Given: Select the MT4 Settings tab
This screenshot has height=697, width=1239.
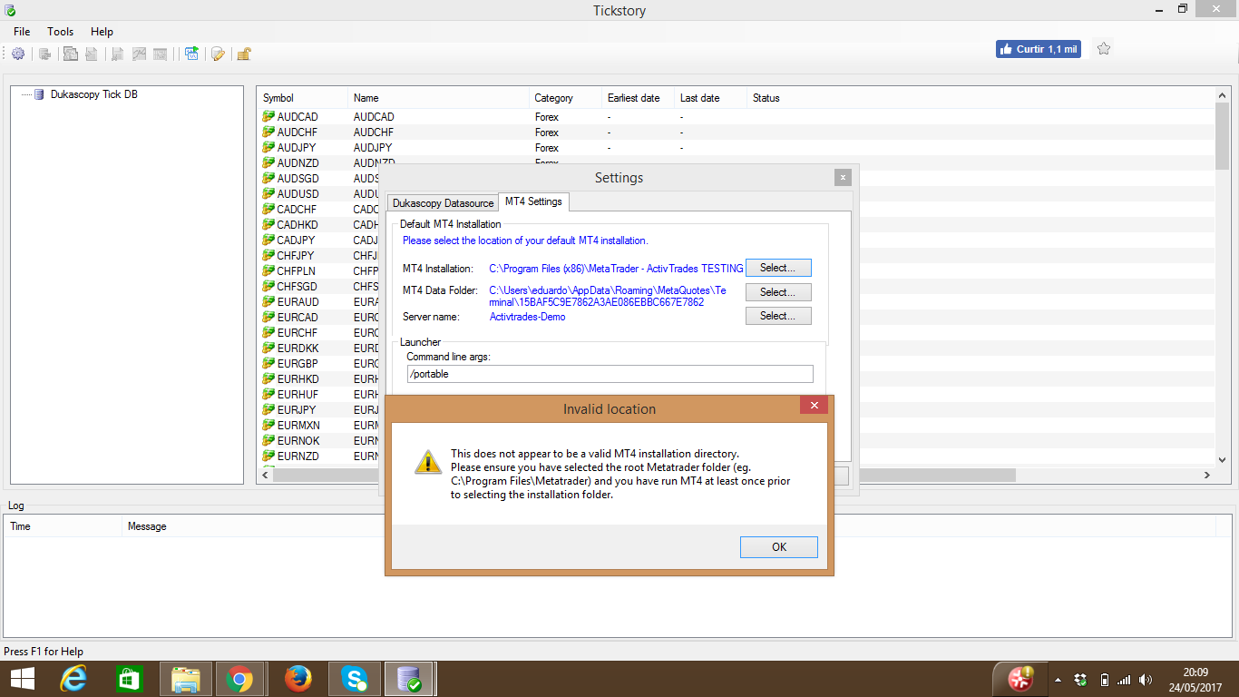Looking at the screenshot, I should (x=533, y=201).
